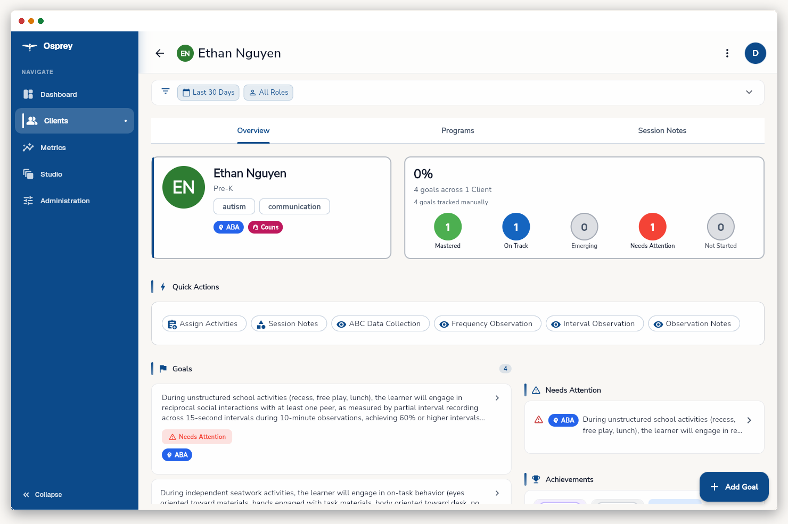Image resolution: width=788 pixels, height=524 pixels.
Task: Open the reciprocal social interactions goal text
Action: pos(324,408)
